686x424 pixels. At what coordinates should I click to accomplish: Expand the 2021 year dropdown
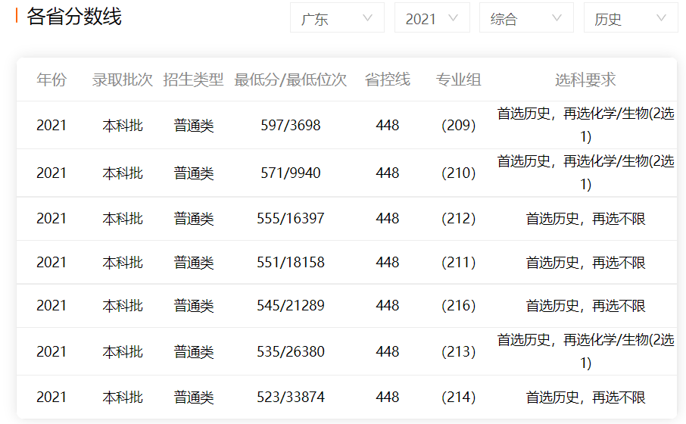pos(431,18)
